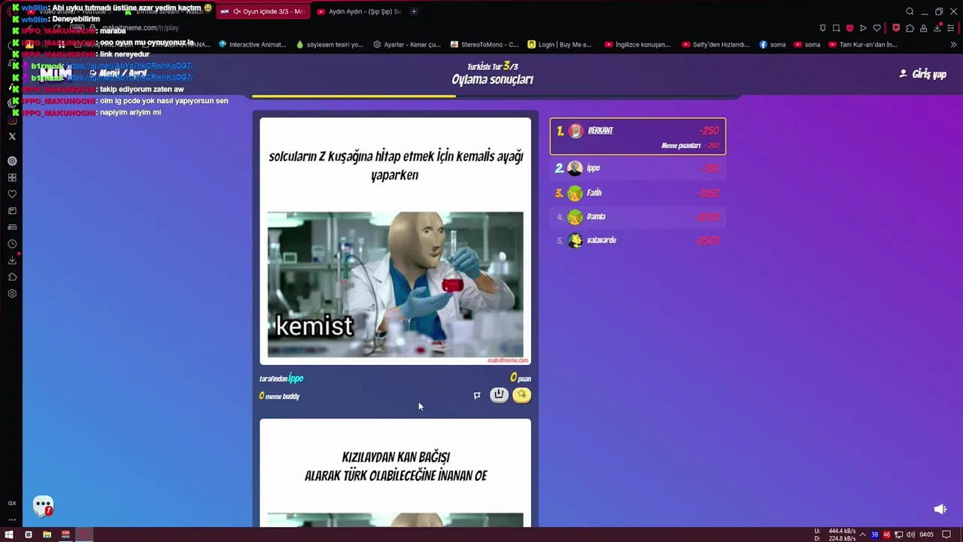Open 'İngilizce konuşan...' bookmark

pos(637,44)
